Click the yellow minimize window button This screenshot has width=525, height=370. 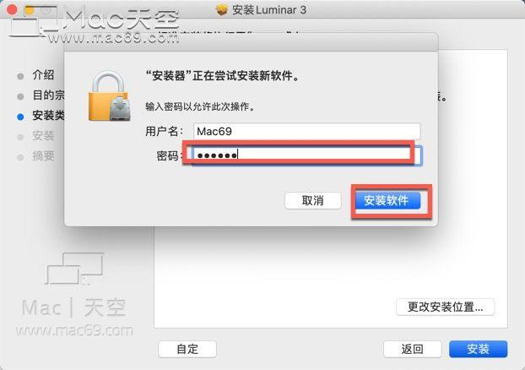(30, 9)
